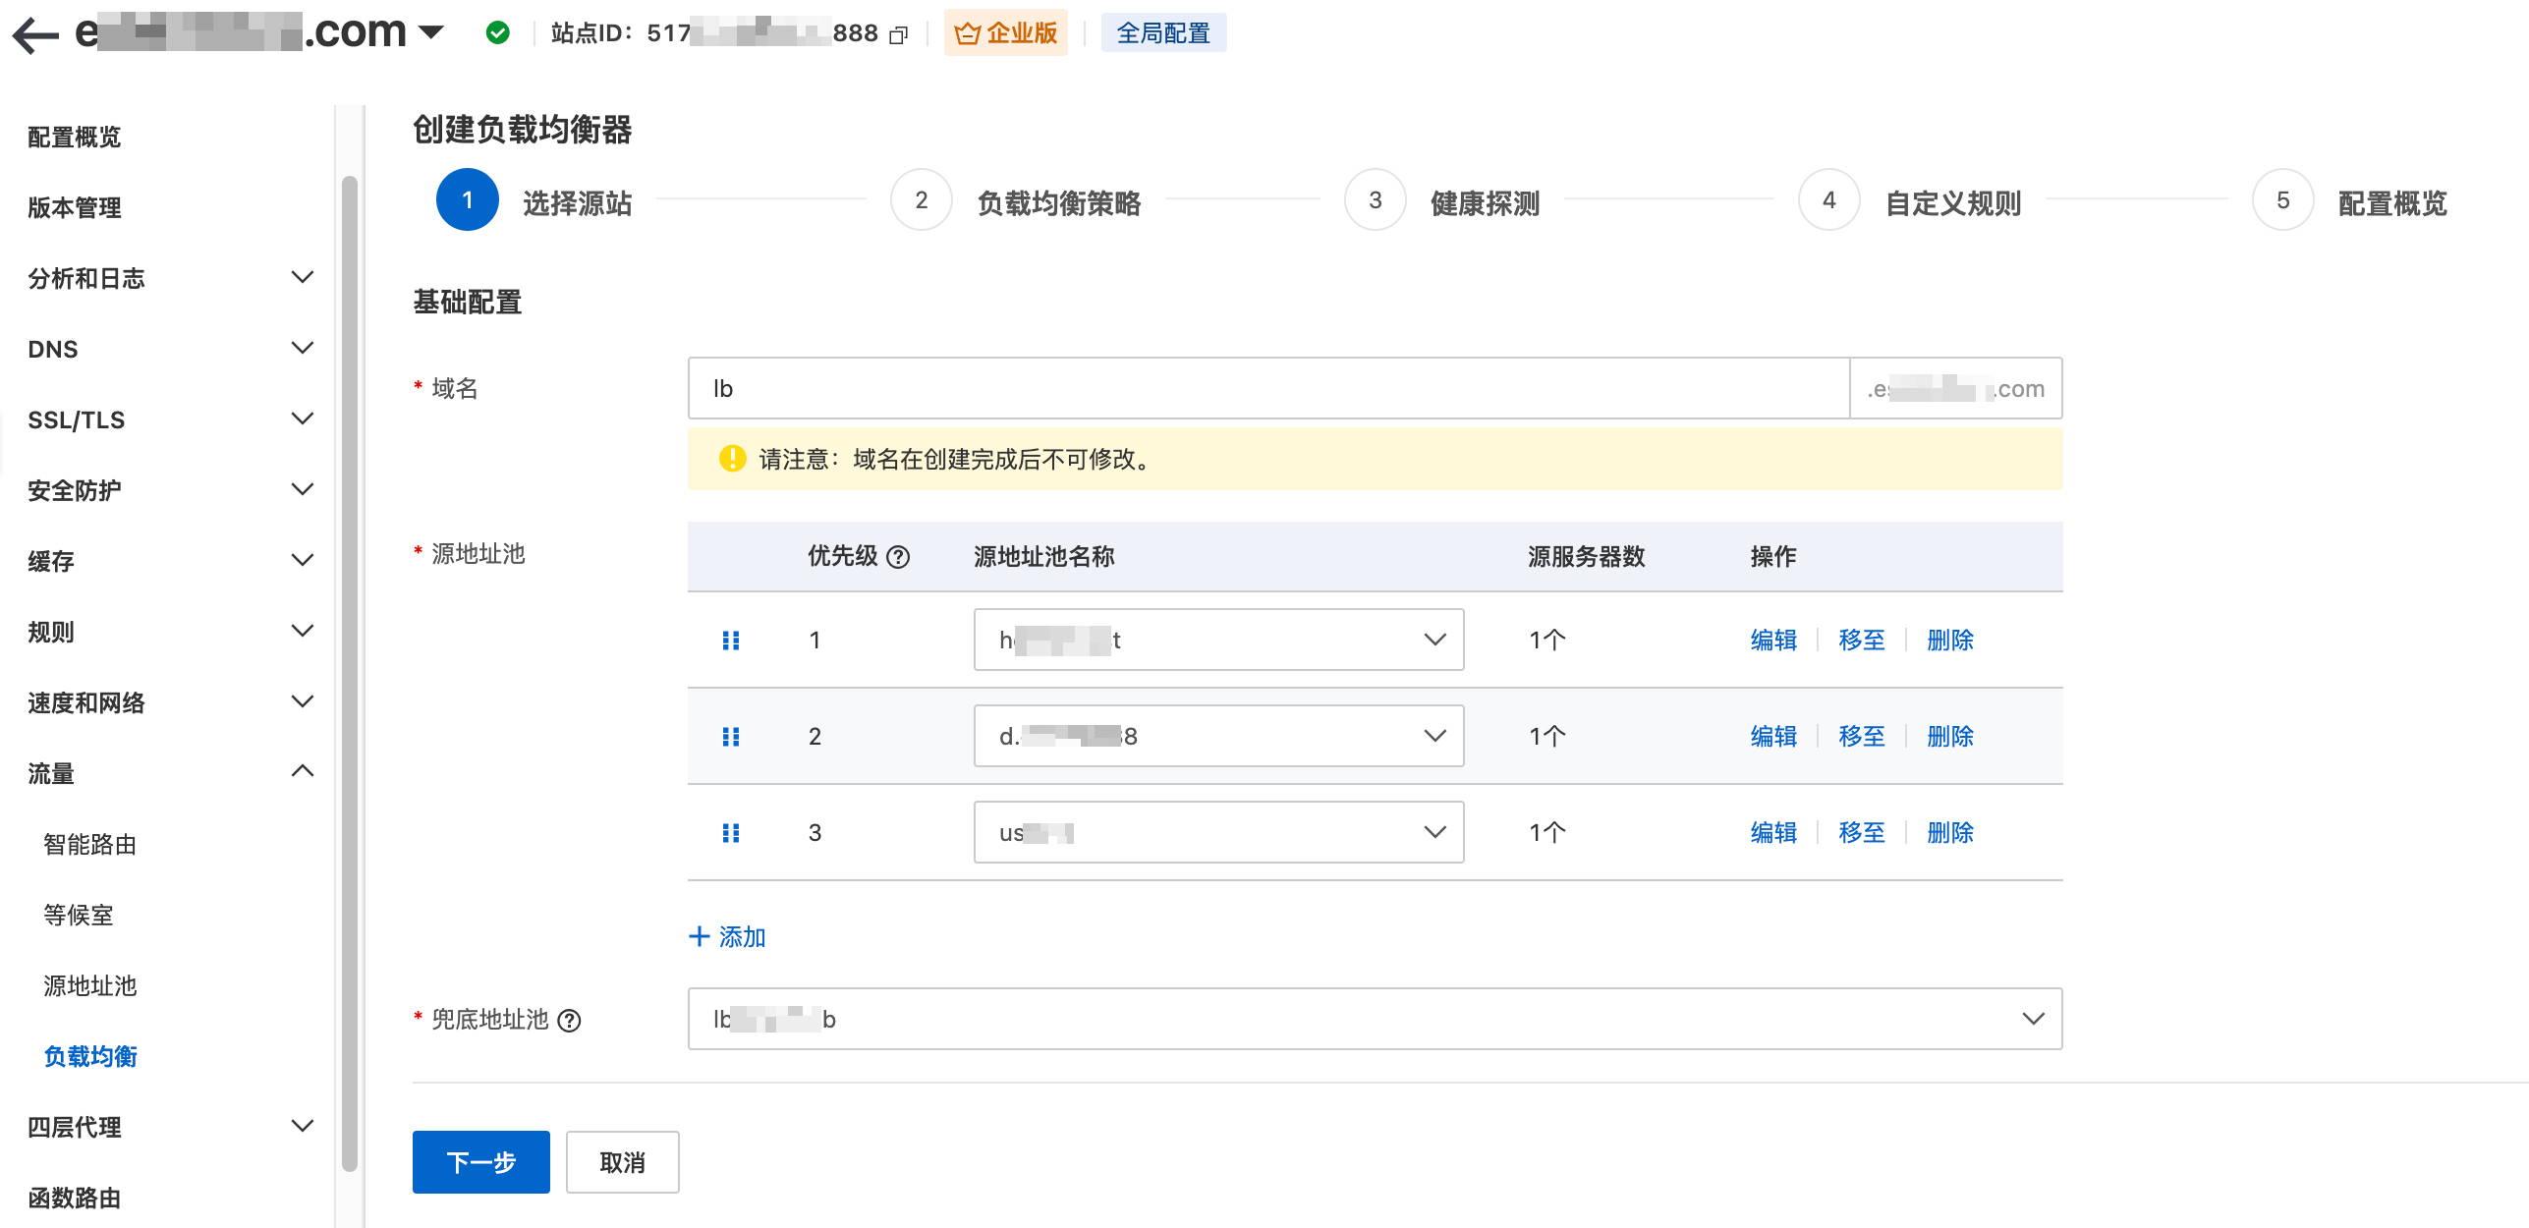Copy the site ID with copy icon
This screenshot has width=2529, height=1228.
pyautogui.click(x=898, y=35)
